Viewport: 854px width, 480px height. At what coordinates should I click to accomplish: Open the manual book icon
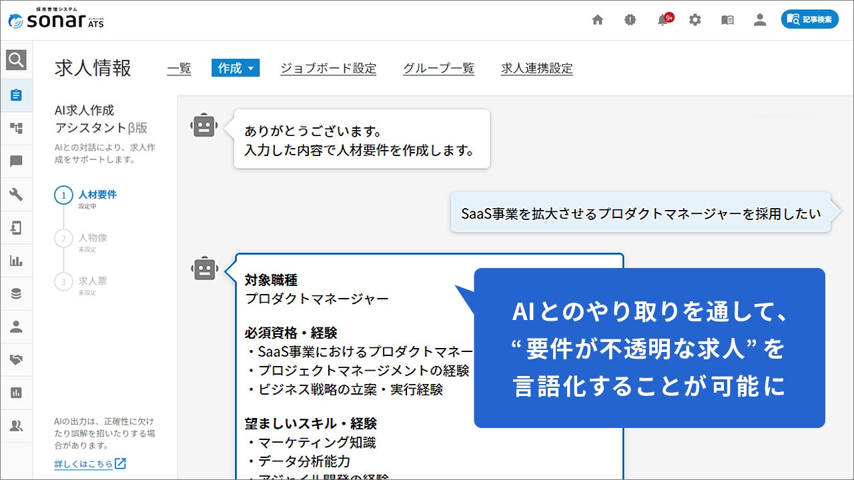(727, 20)
